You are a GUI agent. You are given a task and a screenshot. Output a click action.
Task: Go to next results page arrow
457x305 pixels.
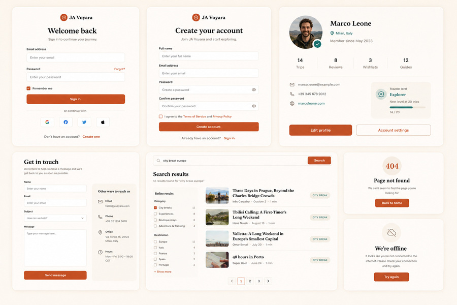click(268, 281)
